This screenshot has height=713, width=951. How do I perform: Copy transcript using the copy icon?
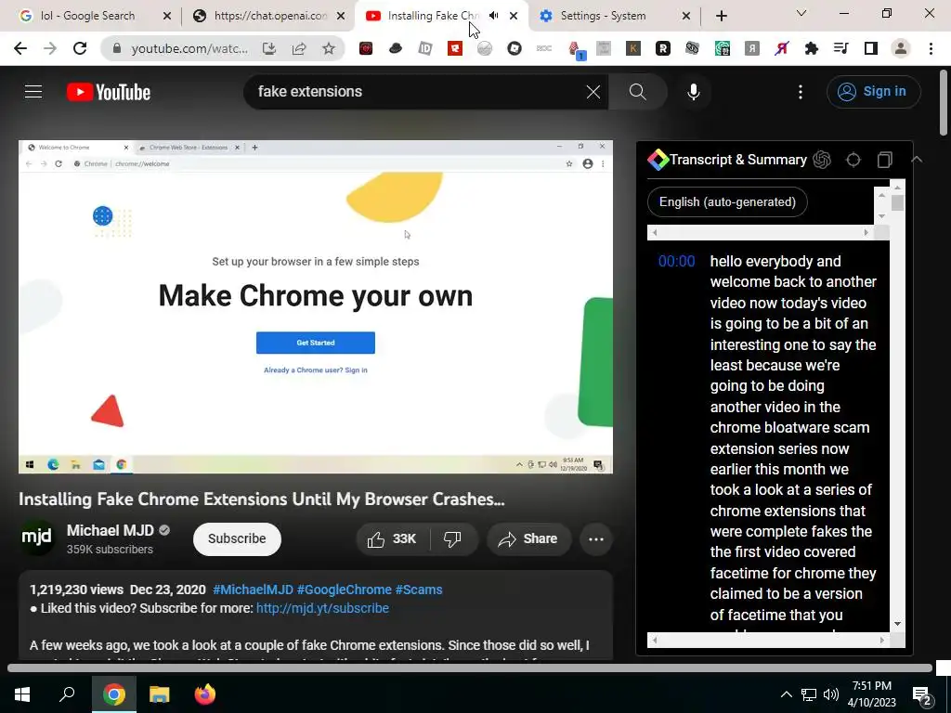coord(885,160)
